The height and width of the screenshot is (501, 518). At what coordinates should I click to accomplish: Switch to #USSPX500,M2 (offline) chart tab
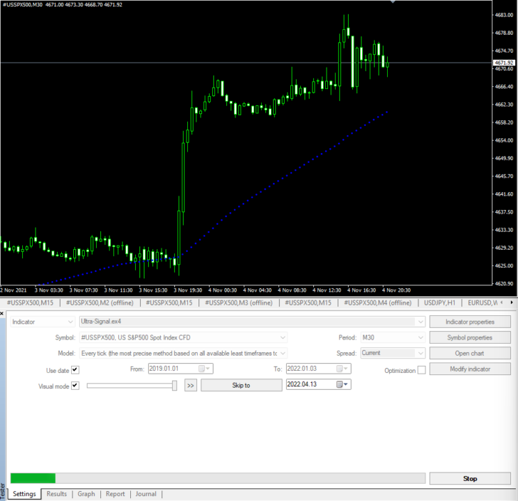click(100, 303)
